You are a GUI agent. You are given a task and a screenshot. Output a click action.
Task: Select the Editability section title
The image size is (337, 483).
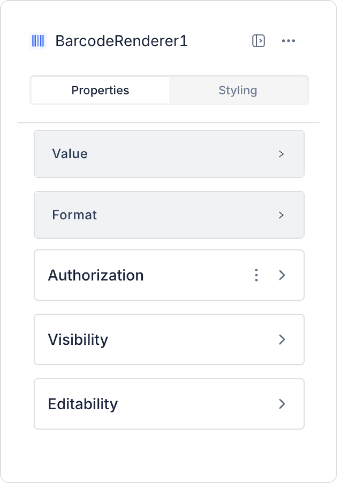(83, 403)
